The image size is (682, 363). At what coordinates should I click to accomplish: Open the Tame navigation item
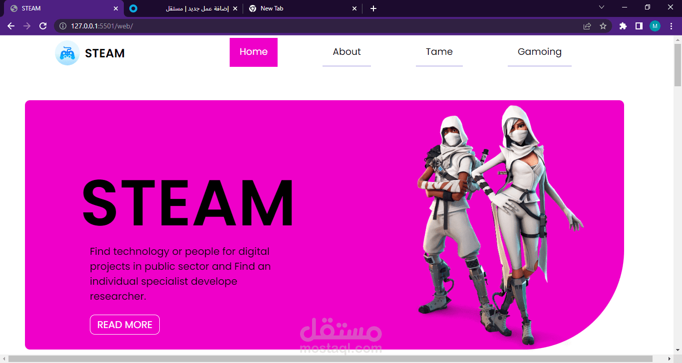[439, 52]
